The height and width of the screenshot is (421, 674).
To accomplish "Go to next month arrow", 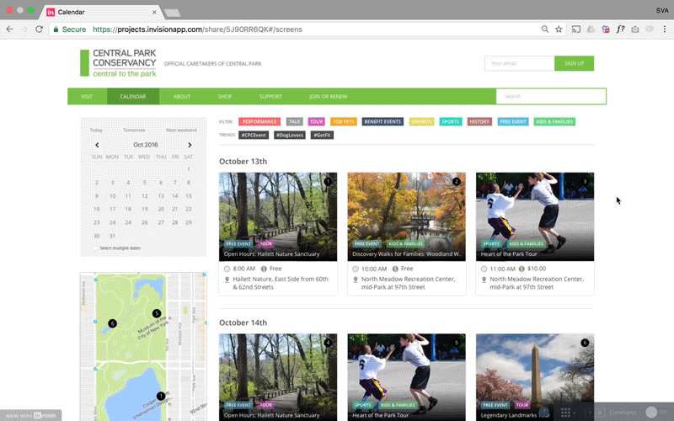I will pos(190,145).
